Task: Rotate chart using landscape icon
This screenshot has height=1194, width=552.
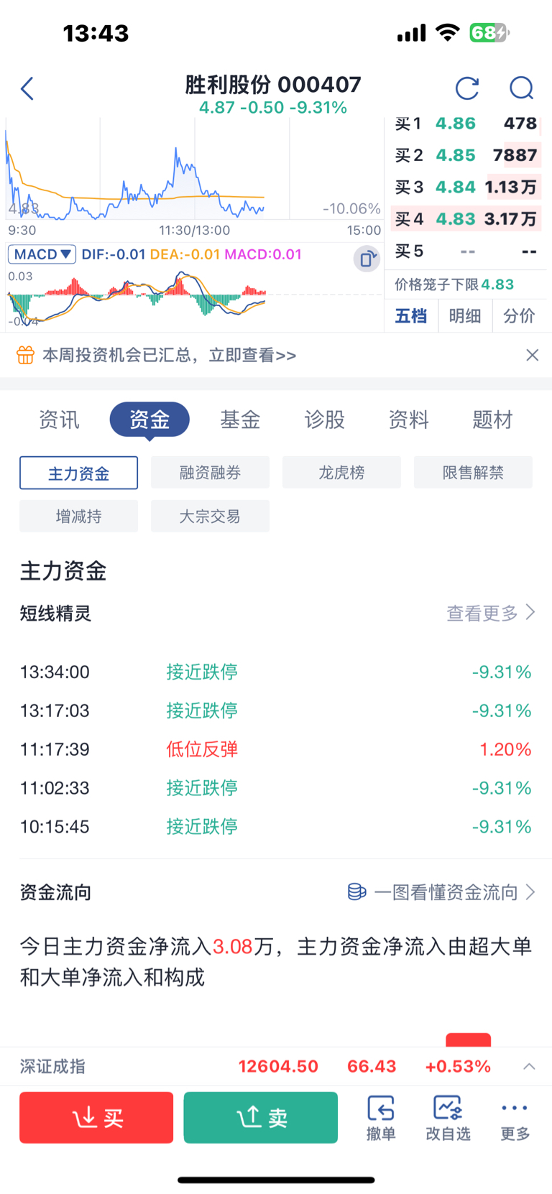Action: (367, 259)
